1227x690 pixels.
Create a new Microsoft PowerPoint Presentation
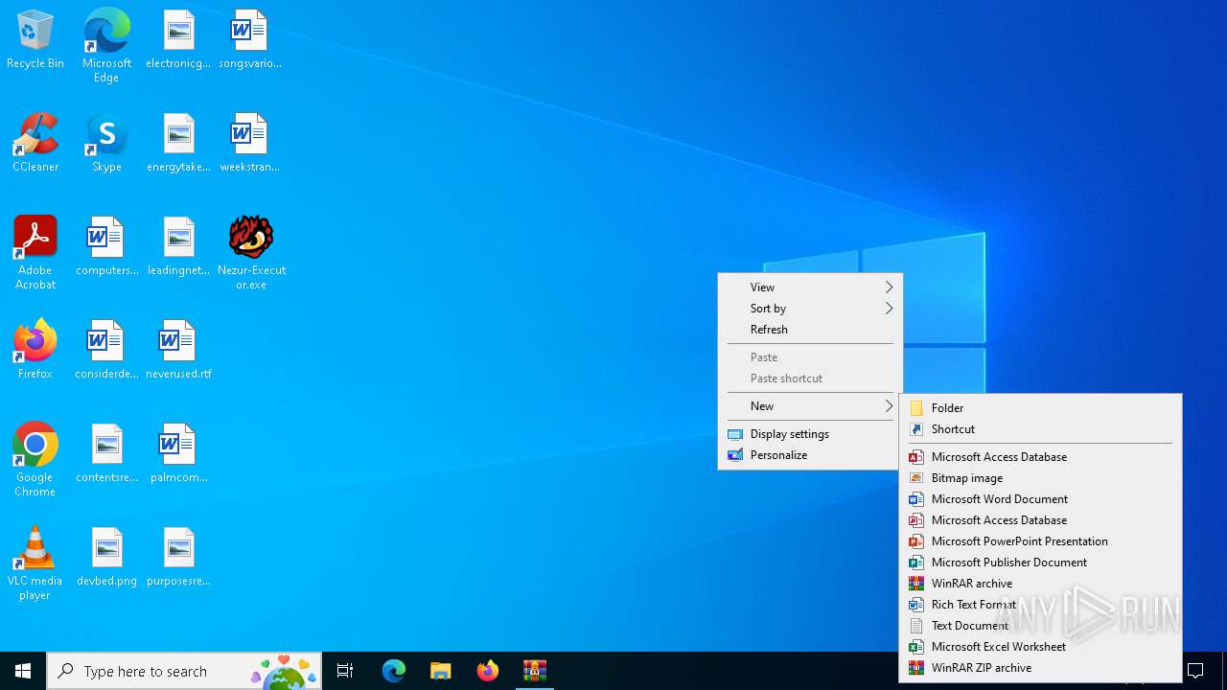click(1040, 540)
